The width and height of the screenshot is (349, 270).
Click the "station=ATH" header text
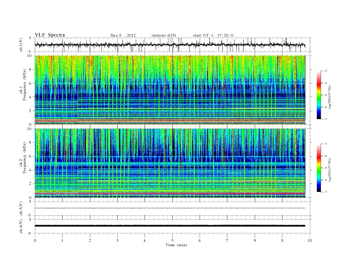(x=163, y=35)
